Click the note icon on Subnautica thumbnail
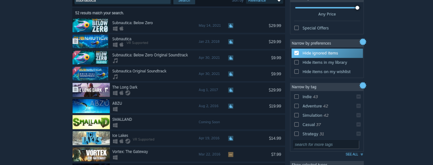 tap(75, 42)
